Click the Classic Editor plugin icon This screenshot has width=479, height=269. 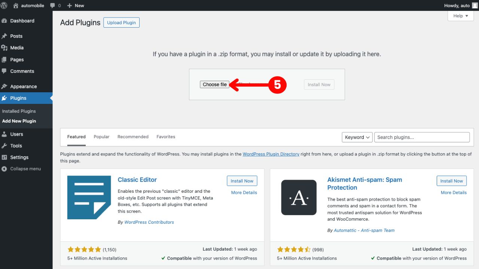(x=89, y=197)
